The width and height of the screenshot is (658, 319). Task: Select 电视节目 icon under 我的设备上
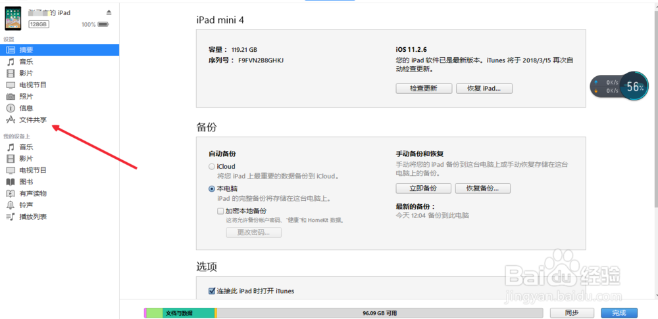pyautogui.click(x=11, y=171)
